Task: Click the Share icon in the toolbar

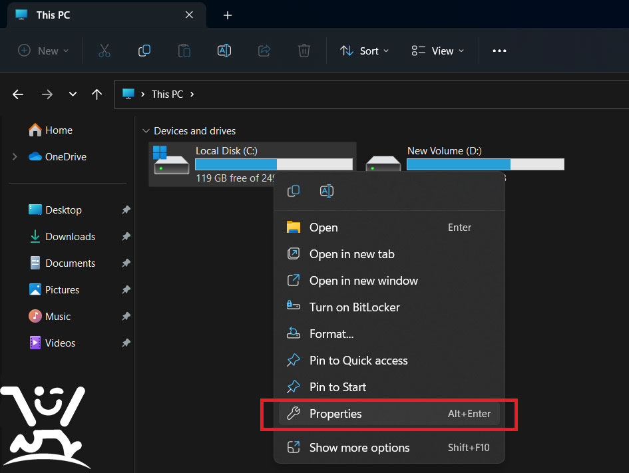Action: (x=264, y=51)
